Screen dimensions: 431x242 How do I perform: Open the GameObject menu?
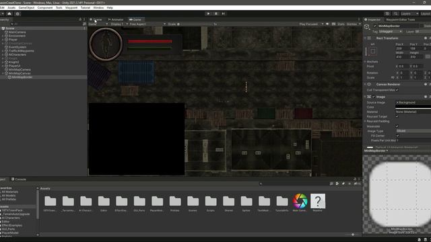click(x=26, y=7)
